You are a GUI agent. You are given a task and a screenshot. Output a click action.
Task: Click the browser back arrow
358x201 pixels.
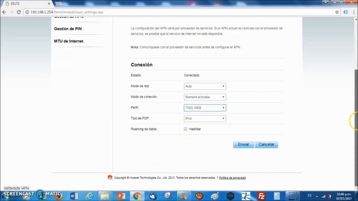click(4, 12)
